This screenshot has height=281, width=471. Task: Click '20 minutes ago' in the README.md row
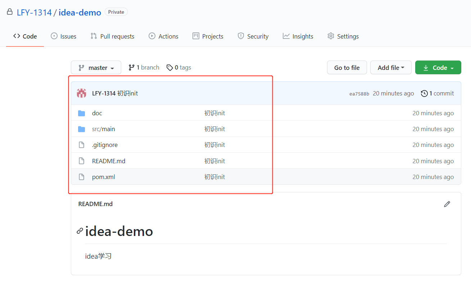coord(433,161)
